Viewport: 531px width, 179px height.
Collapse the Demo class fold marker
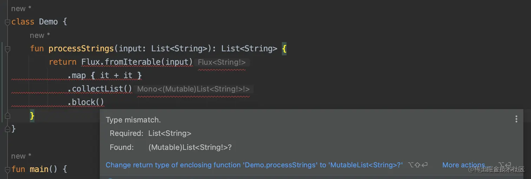click(x=7, y=22)
